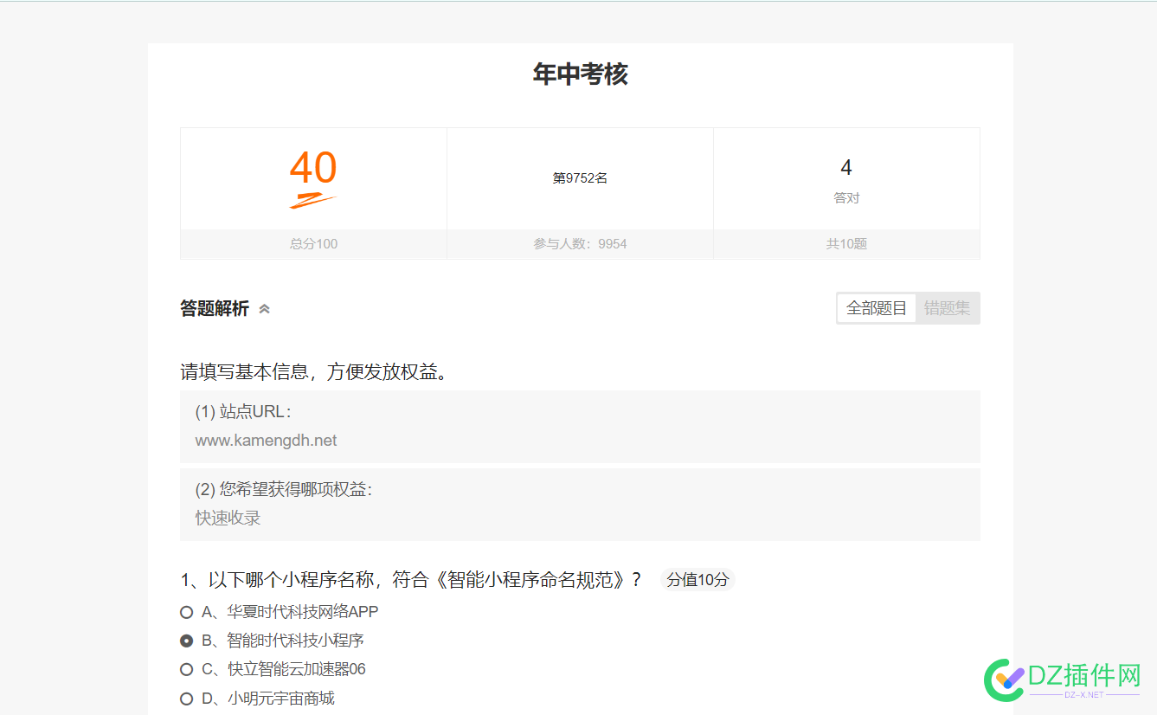This screenshot has width=1157, height=715.
Task: Click the 答对 label under 4
Action: (846, 198)
